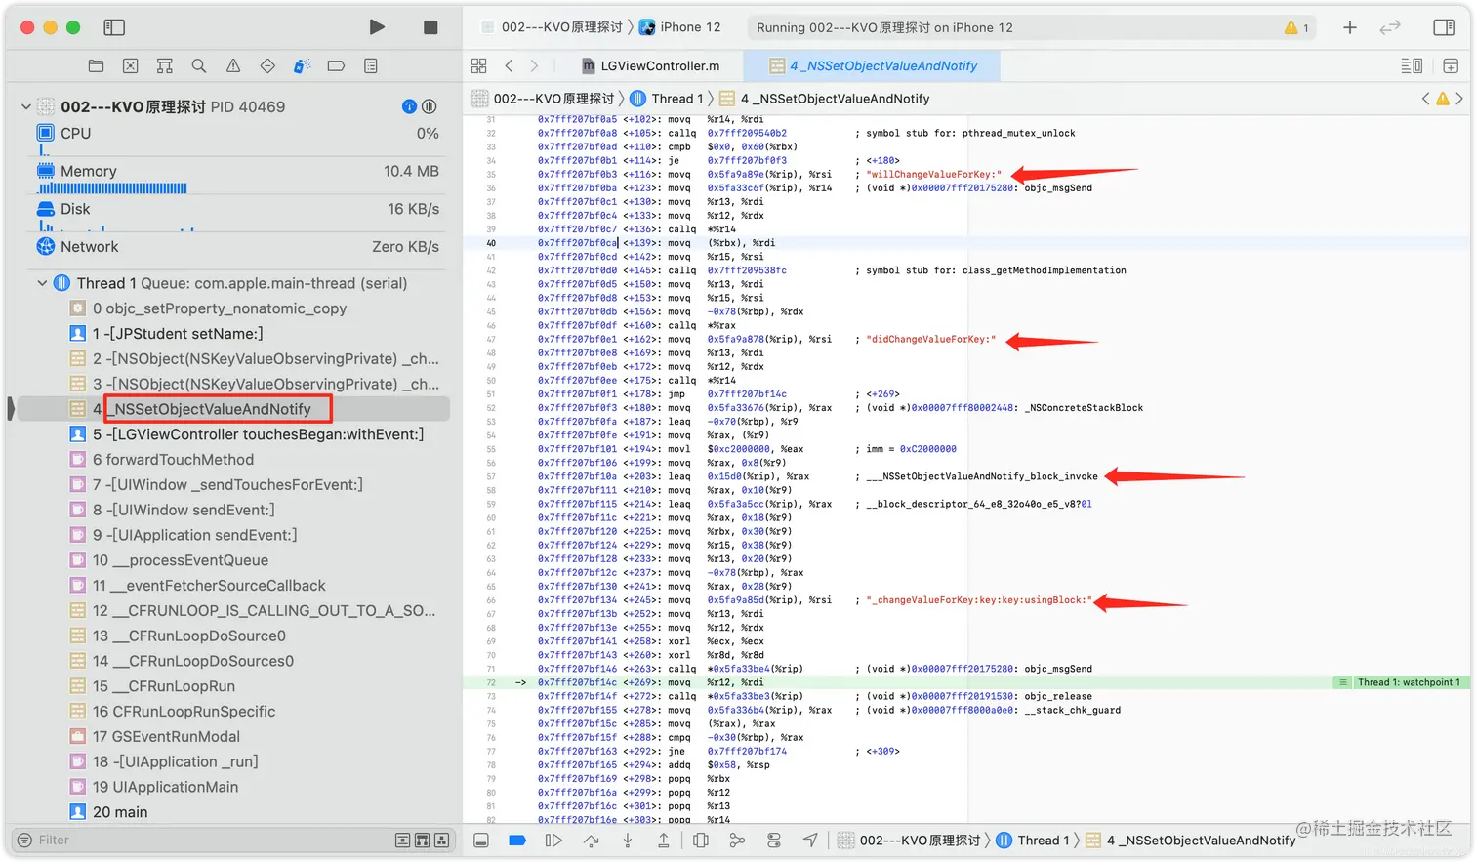Viewport: 1476px width, 862px height.
Task: Switch to the LGViewController.m tab
Action: pos(651,65)
